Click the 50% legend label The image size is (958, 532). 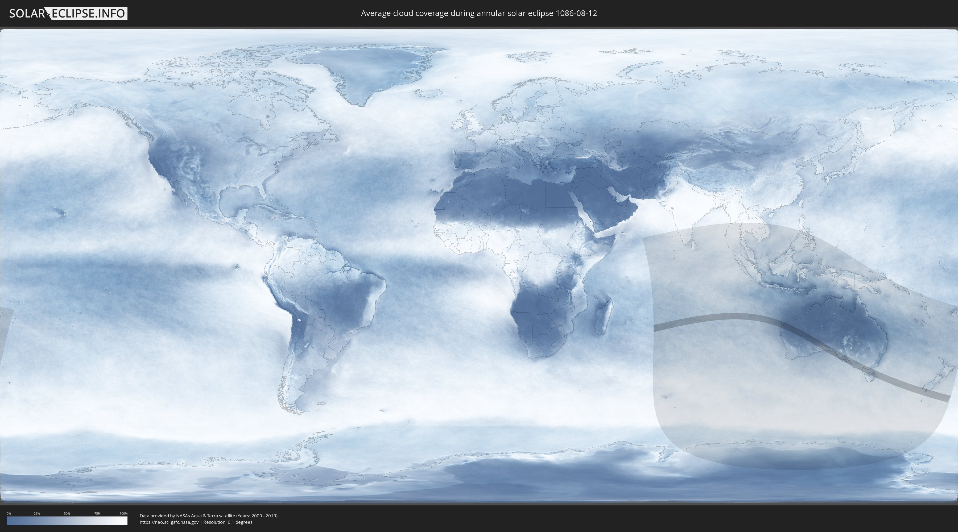67,513
